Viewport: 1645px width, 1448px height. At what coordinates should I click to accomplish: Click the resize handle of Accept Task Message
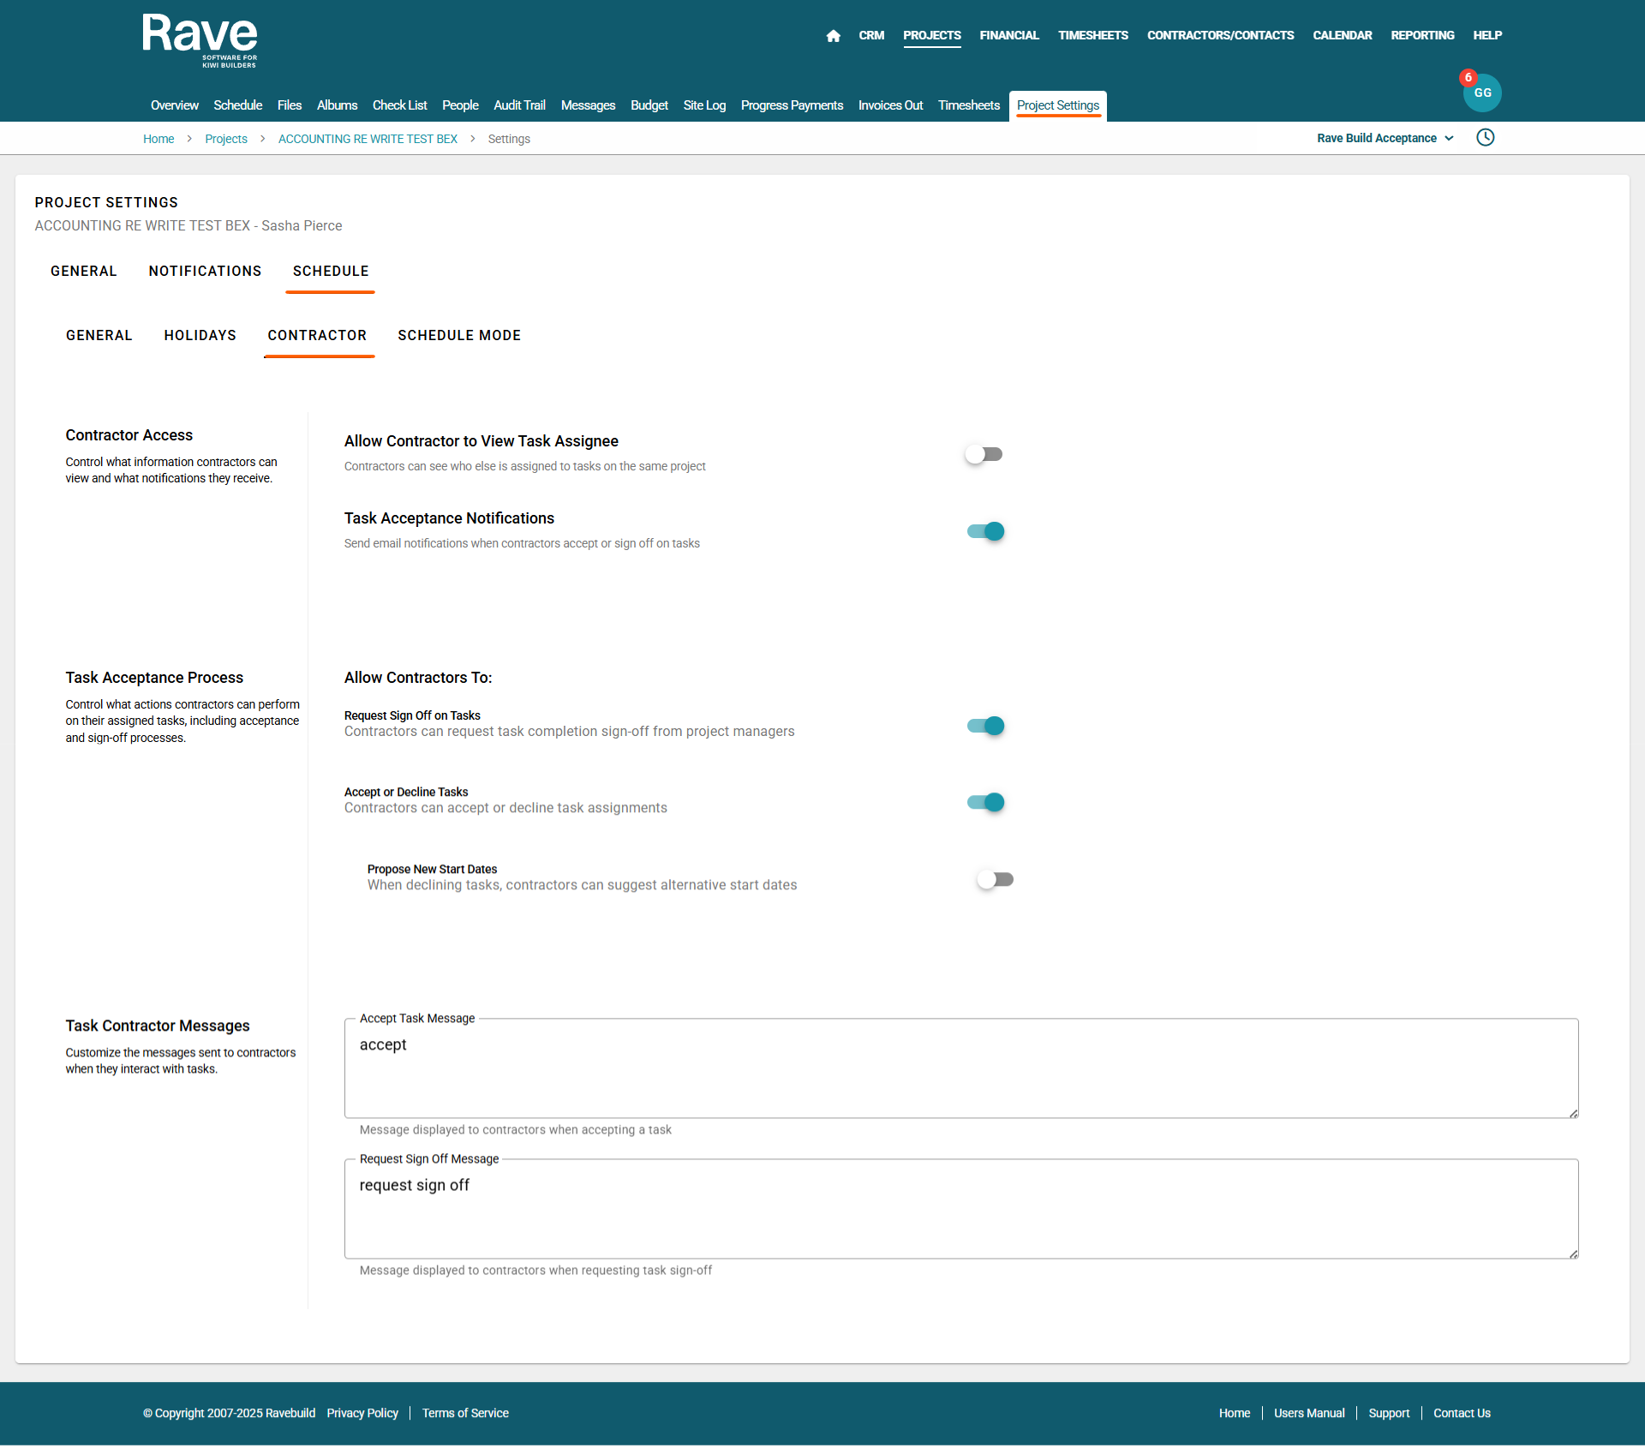(1573, 1113)
